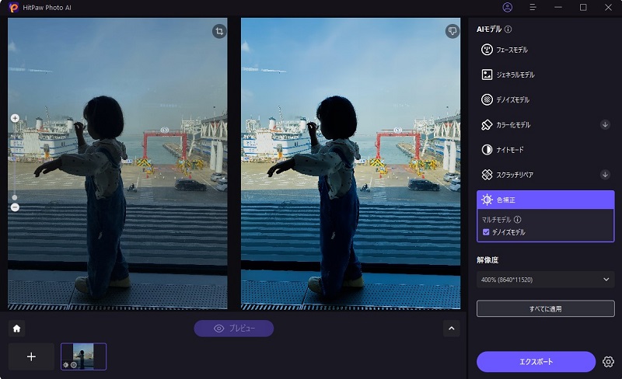Click the zoom out minus icon
The height and width of the screenshot is (379, 622).
pyautogui.click(x=15, y=207)
